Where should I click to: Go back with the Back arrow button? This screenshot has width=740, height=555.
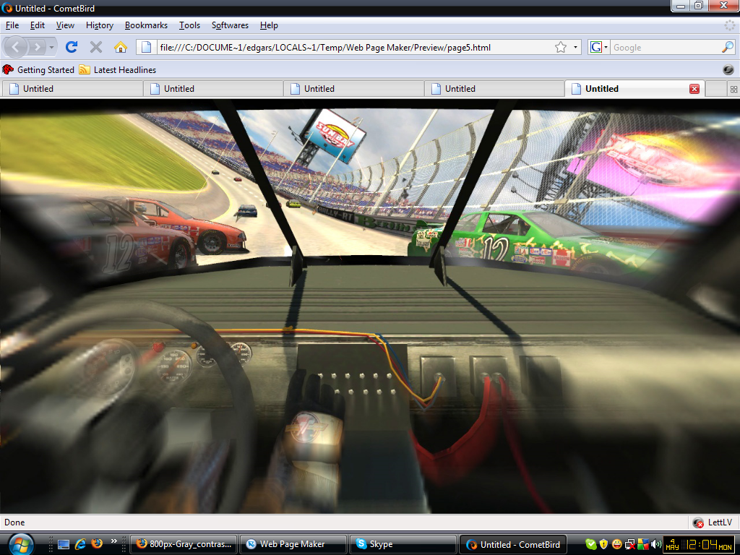click(16, 47)
